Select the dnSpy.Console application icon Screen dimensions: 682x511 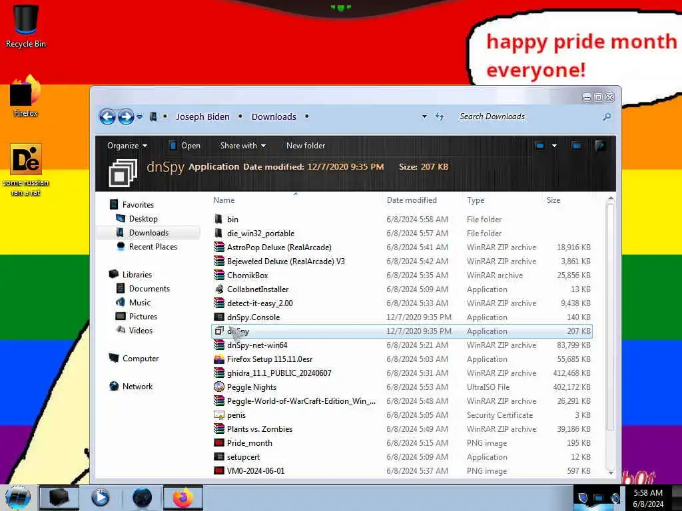pyautogui.click(x=218, y=317)
